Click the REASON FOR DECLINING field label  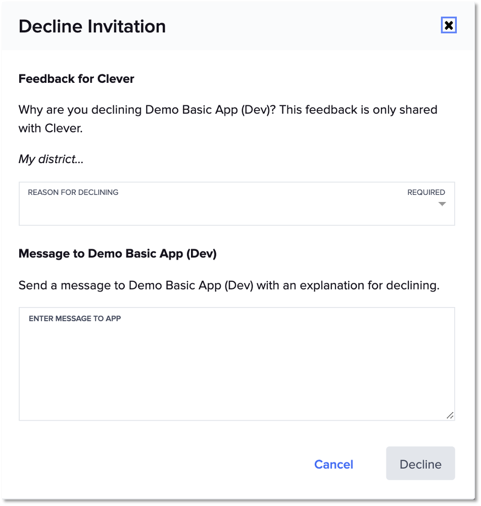tap(73, 192)
